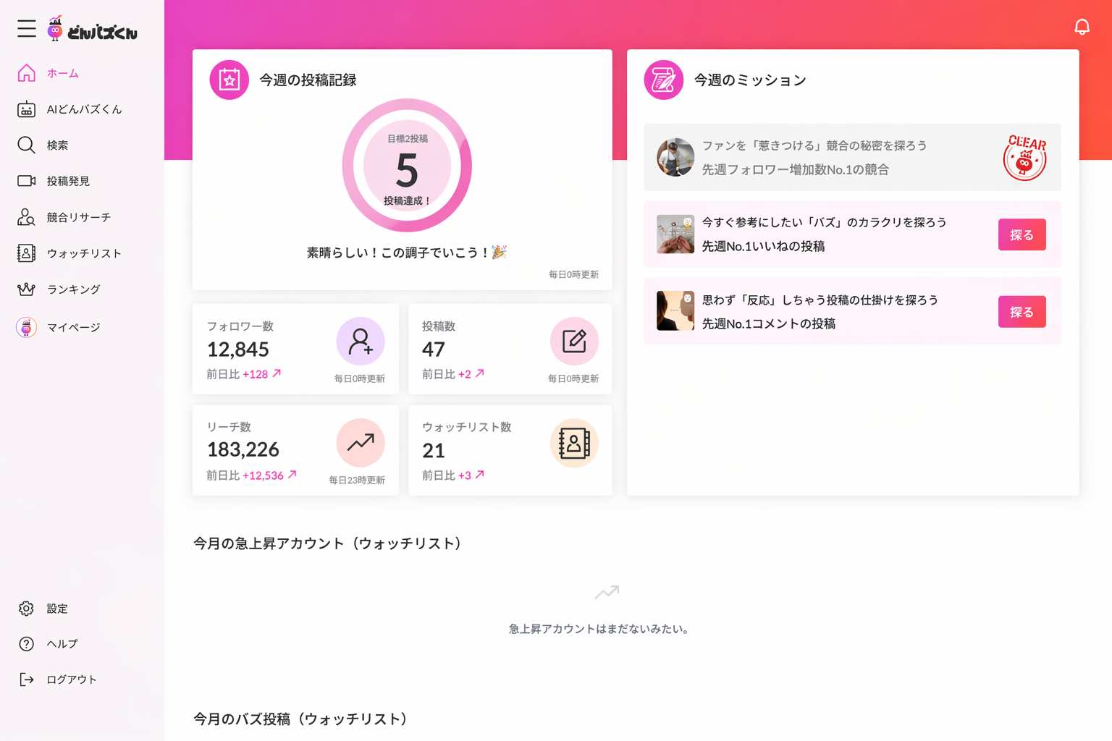Click the 5-post progress circle
Viewport: 1112px width, 741px height.
[407, 166]
